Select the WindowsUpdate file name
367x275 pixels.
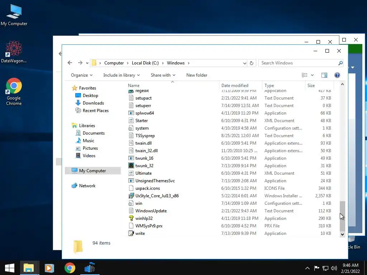click(x=151, y=211)
